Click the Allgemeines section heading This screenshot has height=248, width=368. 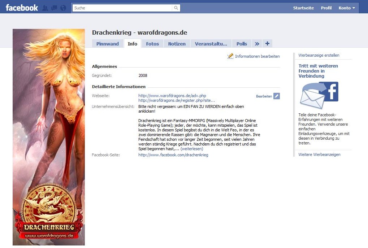click(x=104, y=66)
